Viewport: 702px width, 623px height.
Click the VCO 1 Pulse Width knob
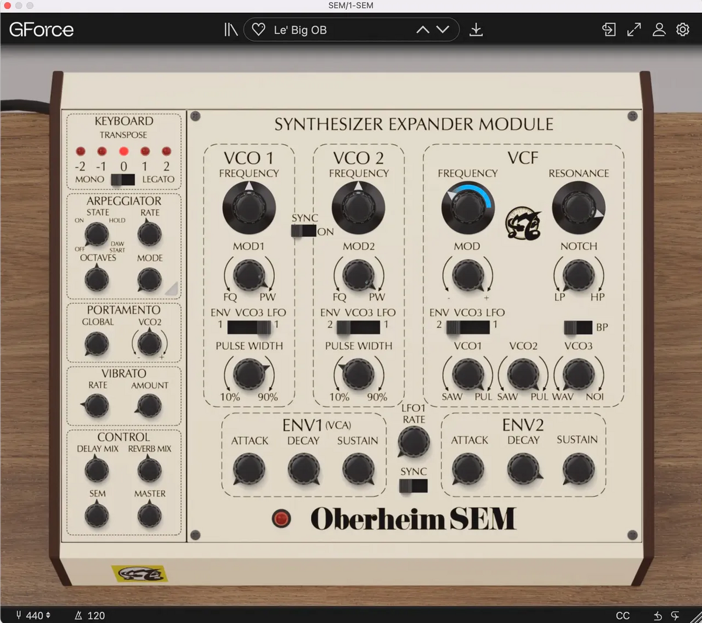tap(249, 374)
